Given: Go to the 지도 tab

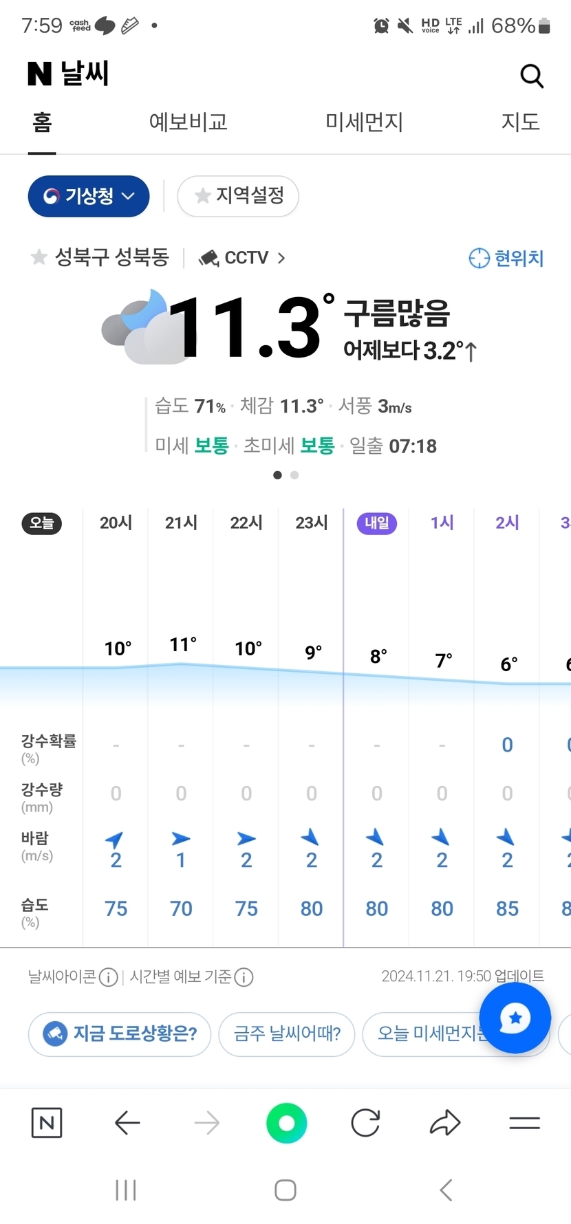Looking at the screenshot, I should 520,122.
